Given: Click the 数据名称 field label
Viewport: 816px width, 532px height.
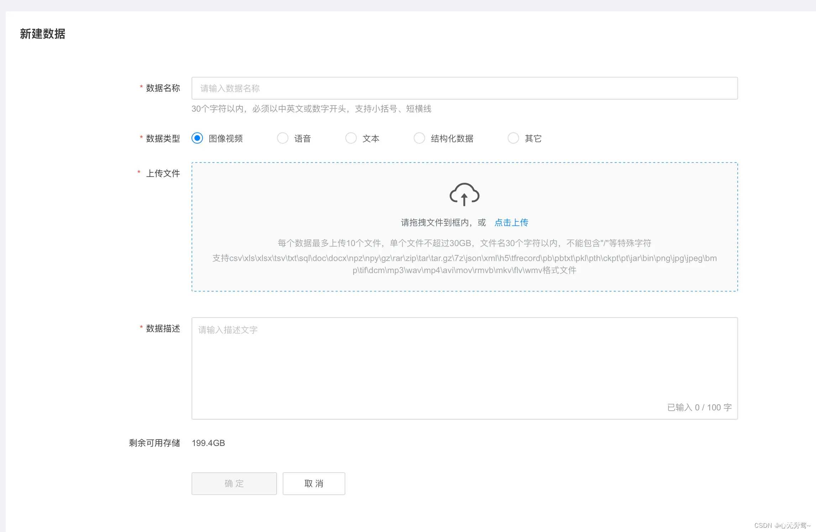Looking at the screenshot, I should [163, 88].
